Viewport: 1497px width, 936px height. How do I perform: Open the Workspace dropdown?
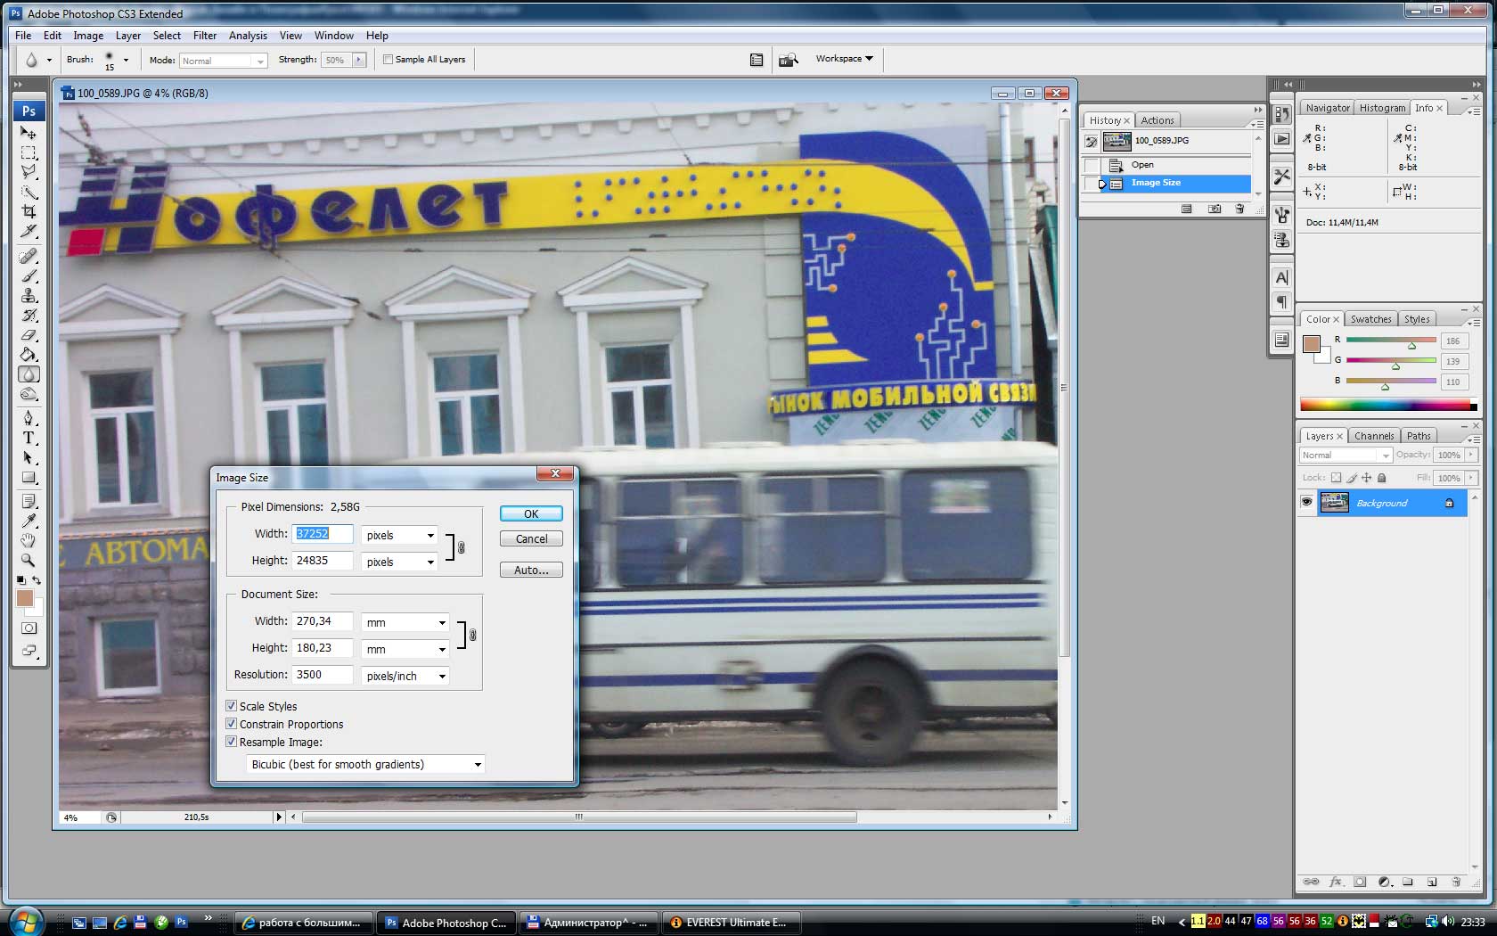pyautogui.click(x=844, y=59)
